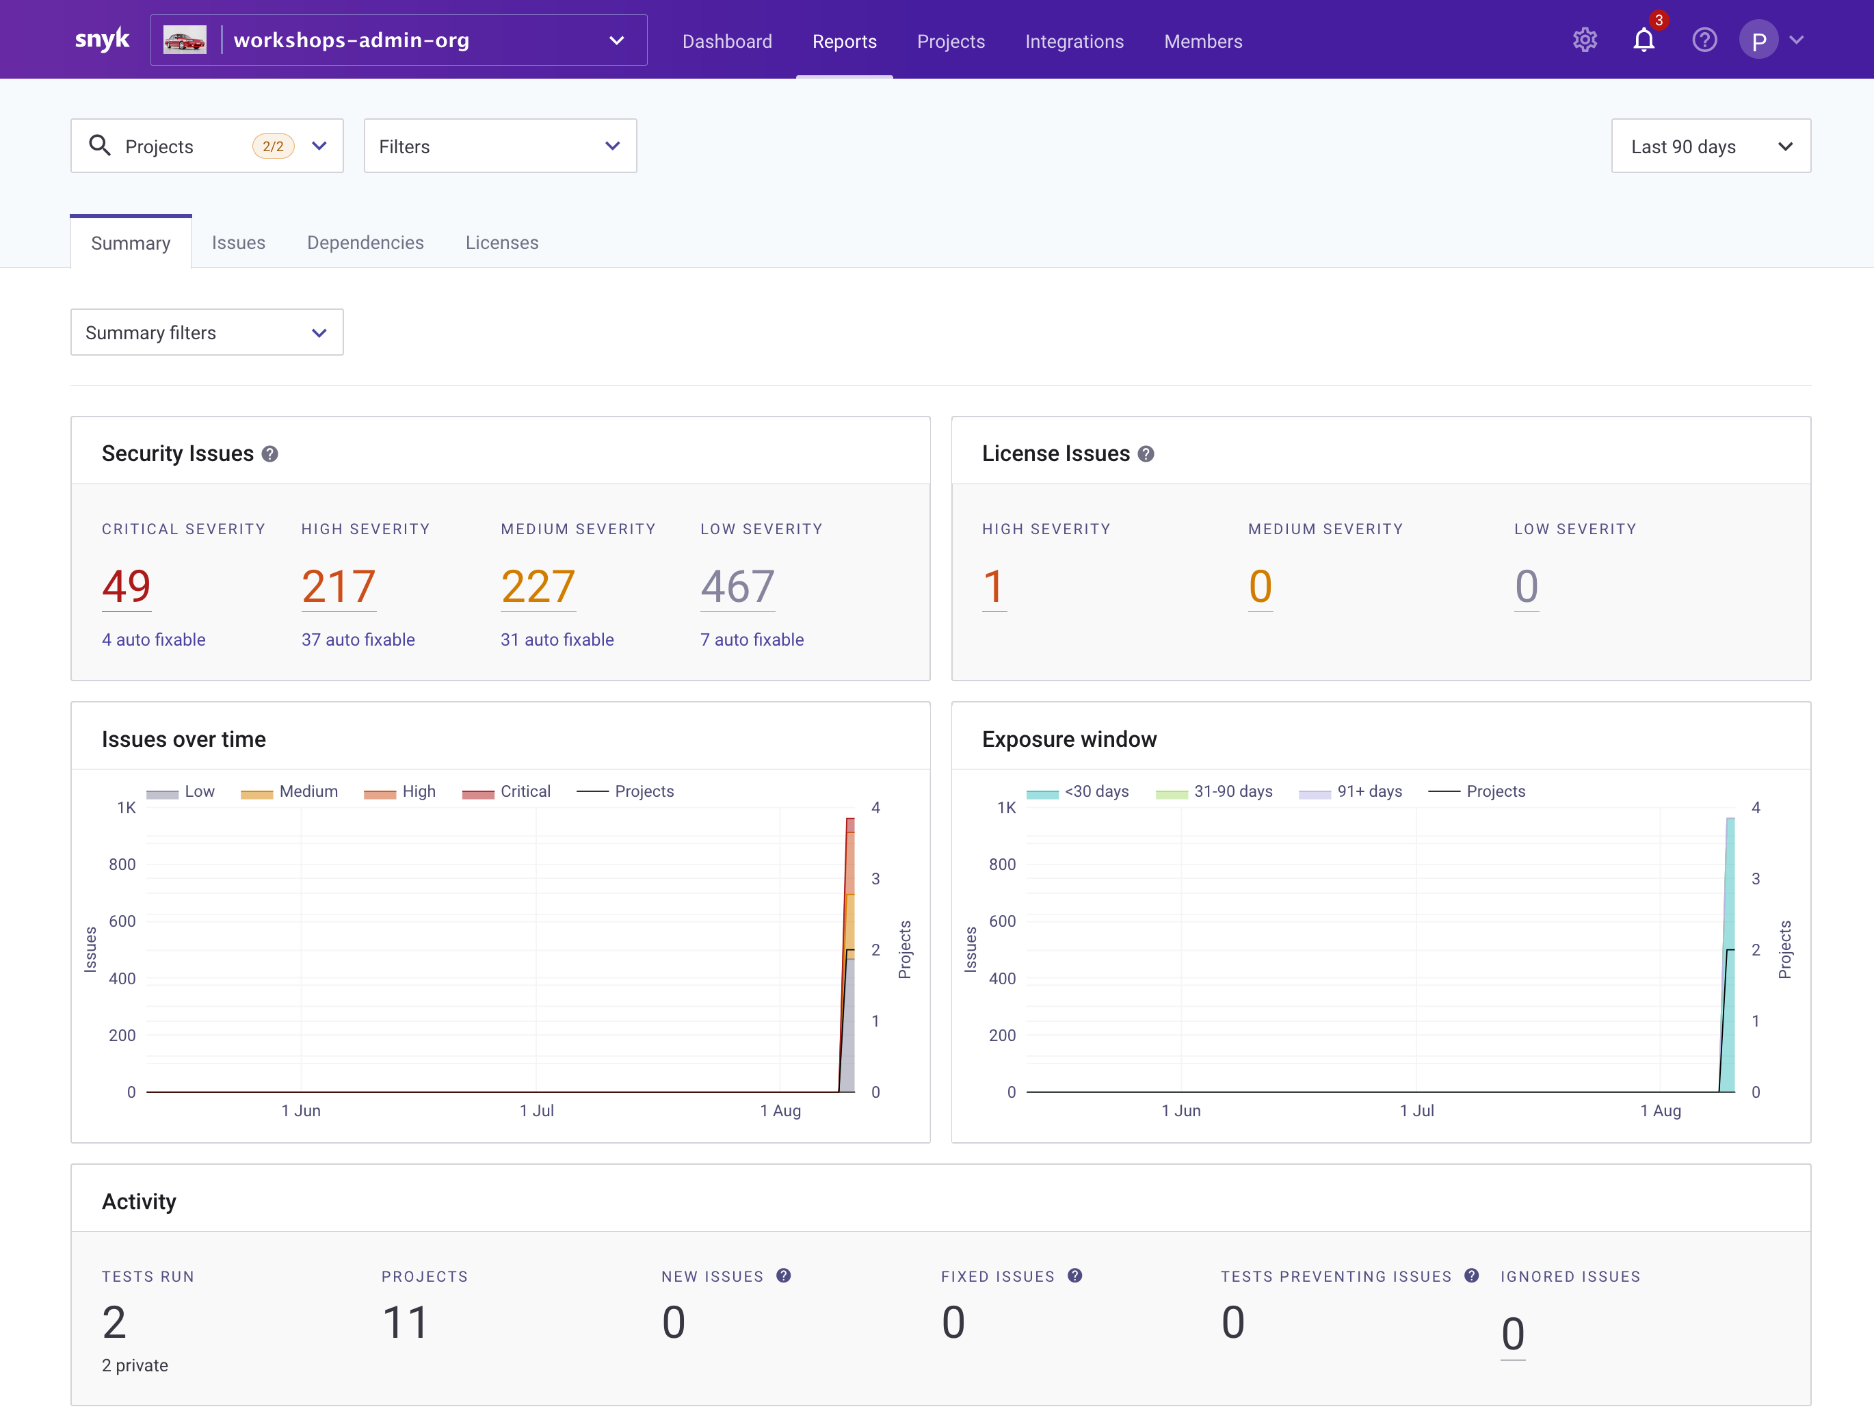Click the License Issues help icon

click(1146, 454)
